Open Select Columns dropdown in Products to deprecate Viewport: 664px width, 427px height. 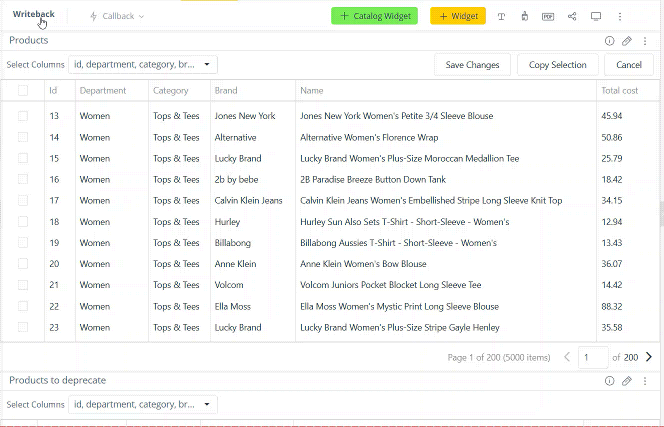pos(142,404)
